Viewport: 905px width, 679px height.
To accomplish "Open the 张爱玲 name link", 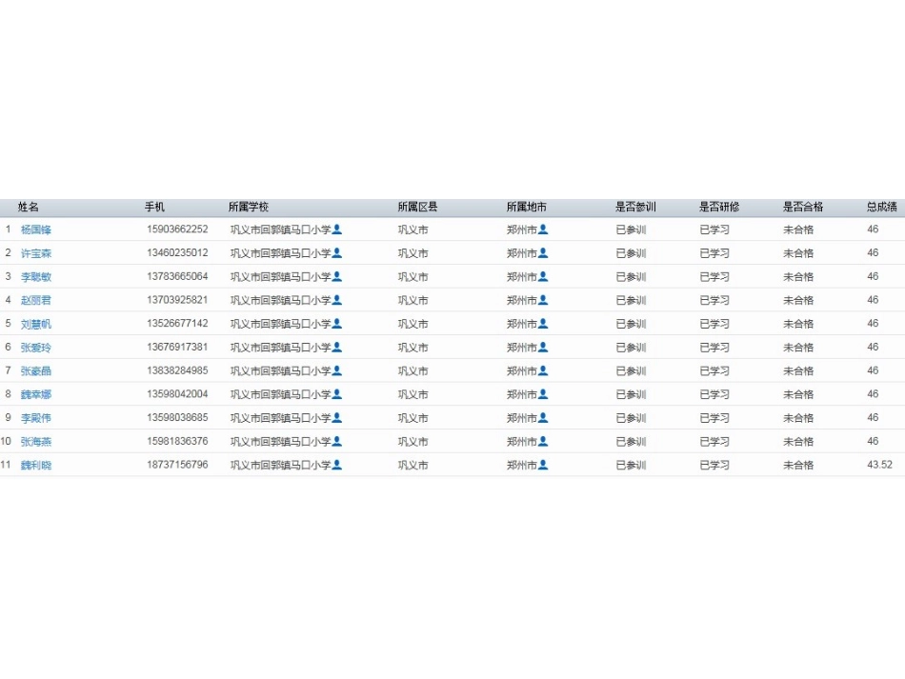I will [36, 348].
